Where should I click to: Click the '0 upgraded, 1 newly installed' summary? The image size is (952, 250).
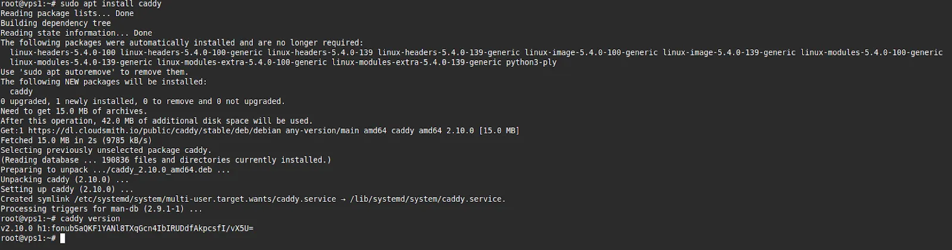(x=143, y=102)
